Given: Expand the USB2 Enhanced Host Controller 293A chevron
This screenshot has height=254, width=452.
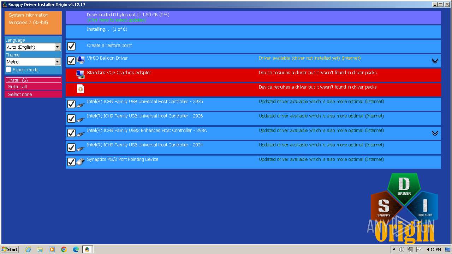Looking at the screenshot, I should point(435,133).
